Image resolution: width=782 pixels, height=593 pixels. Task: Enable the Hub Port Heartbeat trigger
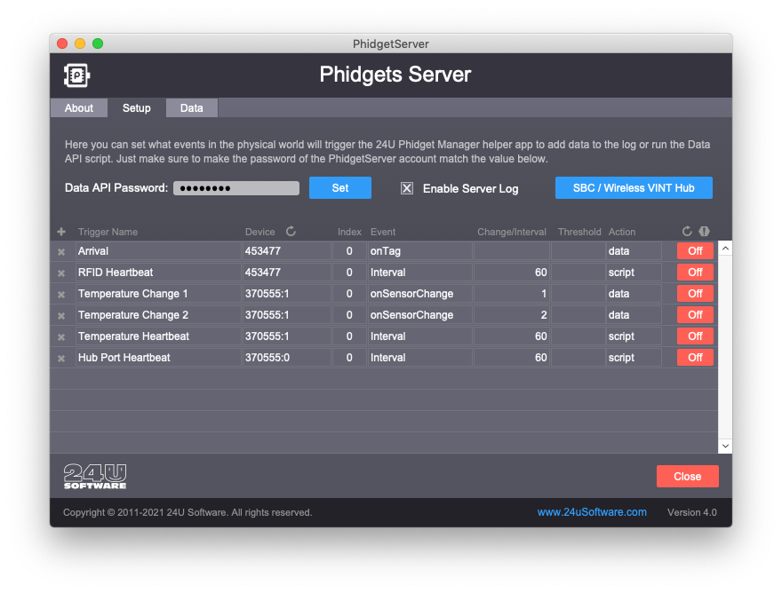[x=695, y=358]
